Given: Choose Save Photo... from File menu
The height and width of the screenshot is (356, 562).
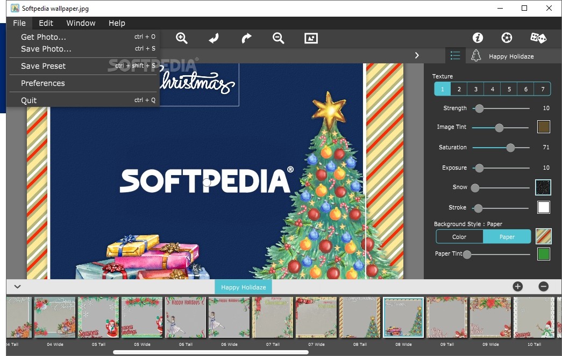Looking at the screenshot, I should 83,49.
